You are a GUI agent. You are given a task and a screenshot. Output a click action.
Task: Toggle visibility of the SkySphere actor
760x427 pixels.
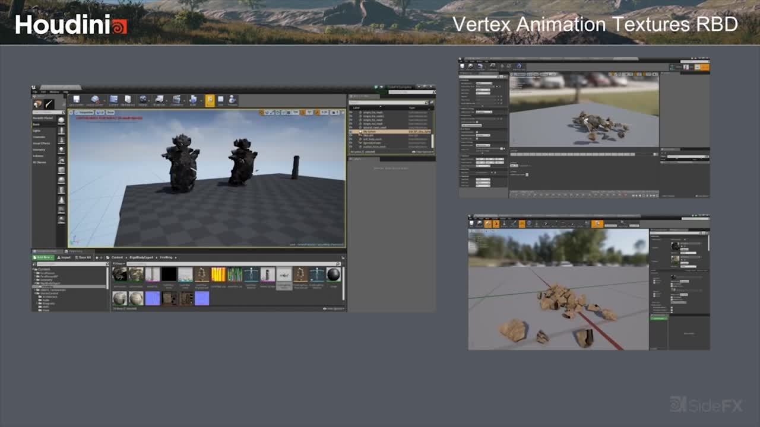(350, 132)
